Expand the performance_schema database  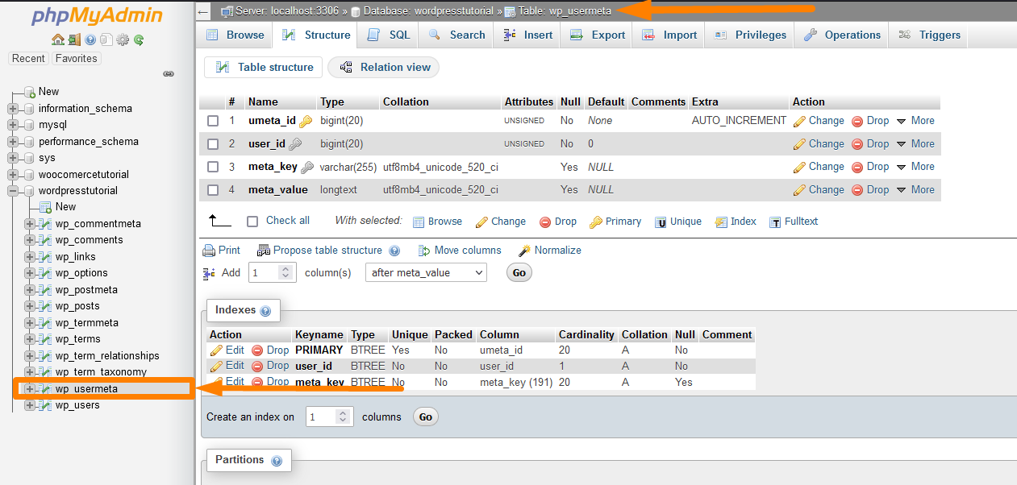tap(13, 142)
